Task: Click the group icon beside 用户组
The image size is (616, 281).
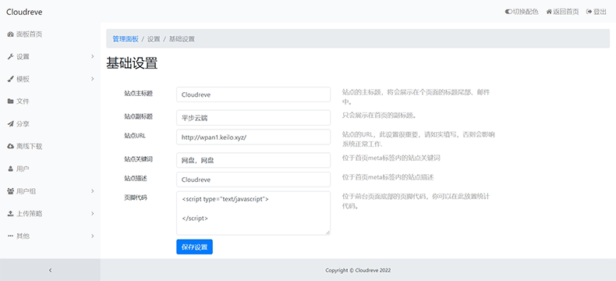Action: point(11,191)
